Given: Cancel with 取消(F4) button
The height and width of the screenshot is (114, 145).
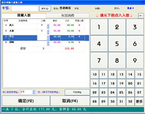Looking at the screenshot, I should [70, 101].
